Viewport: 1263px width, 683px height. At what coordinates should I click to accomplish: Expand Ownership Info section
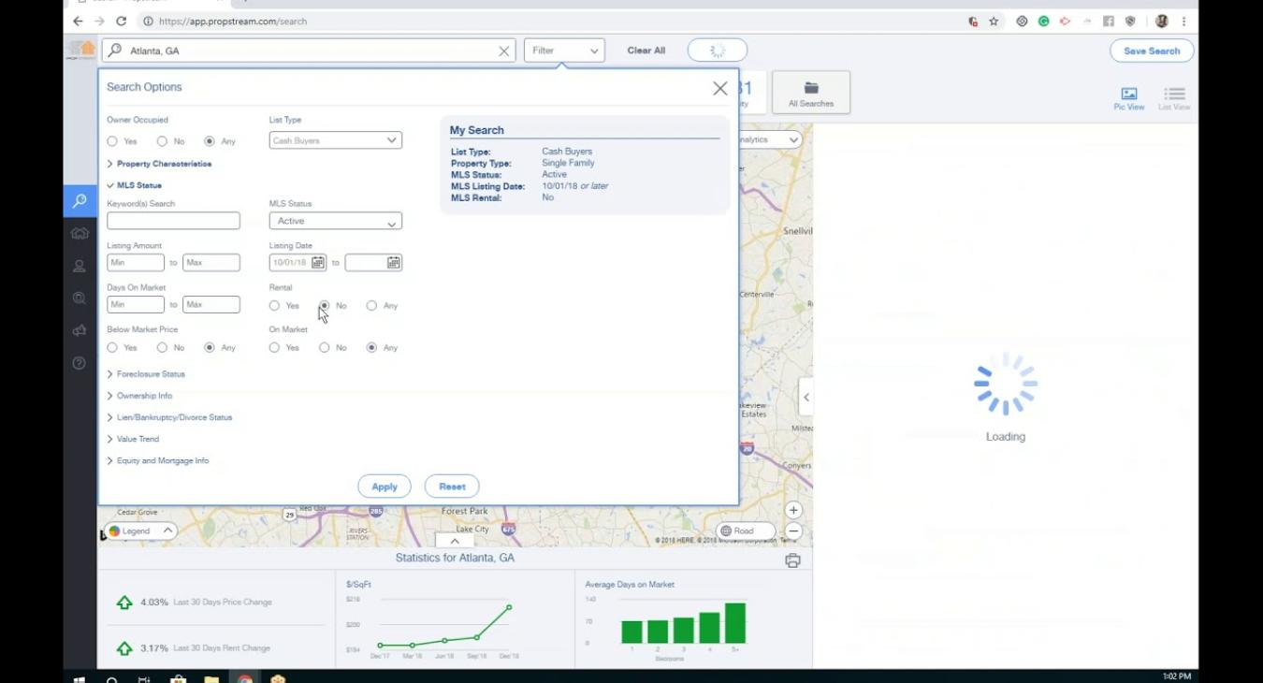point(139,396)
